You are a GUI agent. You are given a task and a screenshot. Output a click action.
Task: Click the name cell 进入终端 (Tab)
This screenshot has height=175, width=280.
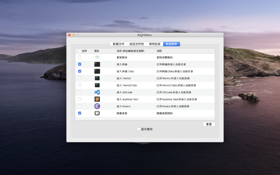point(125,71)
